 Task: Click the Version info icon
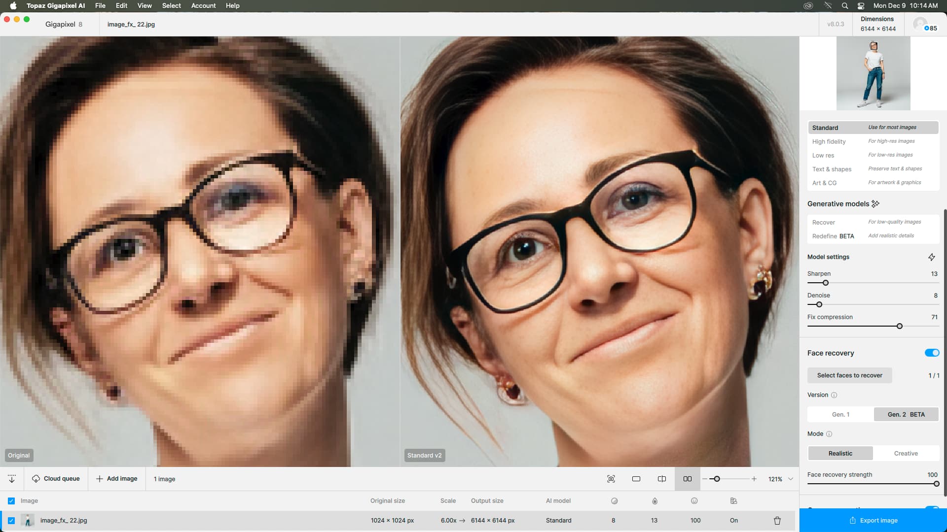tap(834, 395)
